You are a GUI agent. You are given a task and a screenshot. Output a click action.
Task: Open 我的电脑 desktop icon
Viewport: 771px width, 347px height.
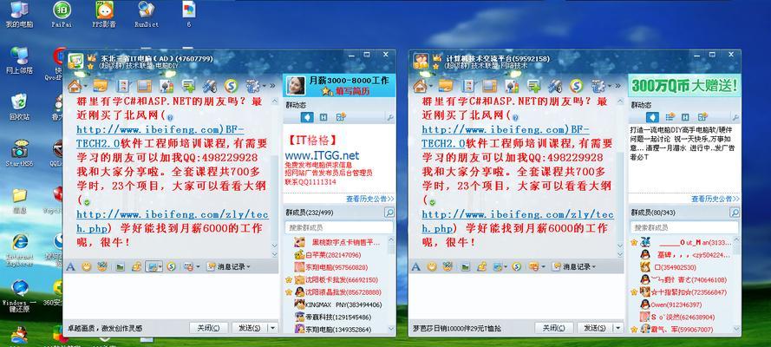19,14
